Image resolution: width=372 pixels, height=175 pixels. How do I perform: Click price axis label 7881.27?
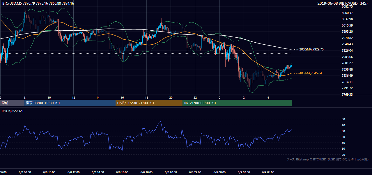click(347, 63)
